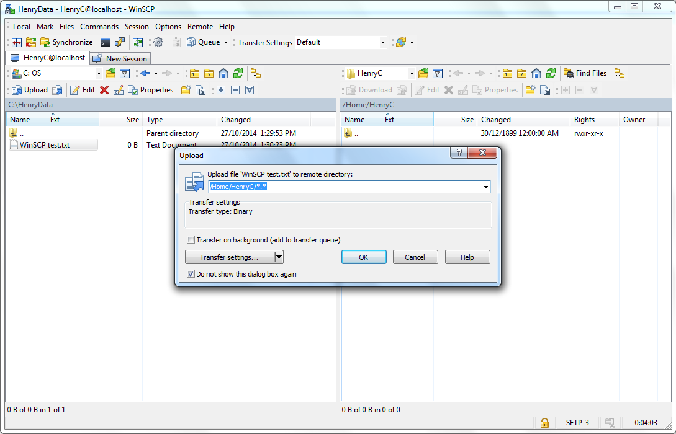Open the Remote menu
Screen dimensions: 676x434
[200, 27]
